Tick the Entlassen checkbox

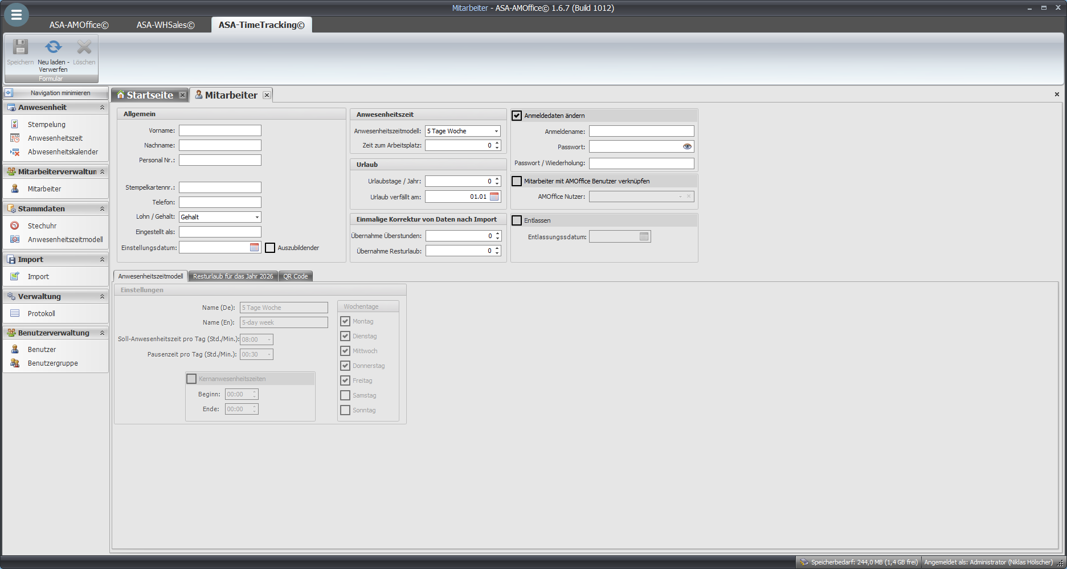[x=517, y=220]
